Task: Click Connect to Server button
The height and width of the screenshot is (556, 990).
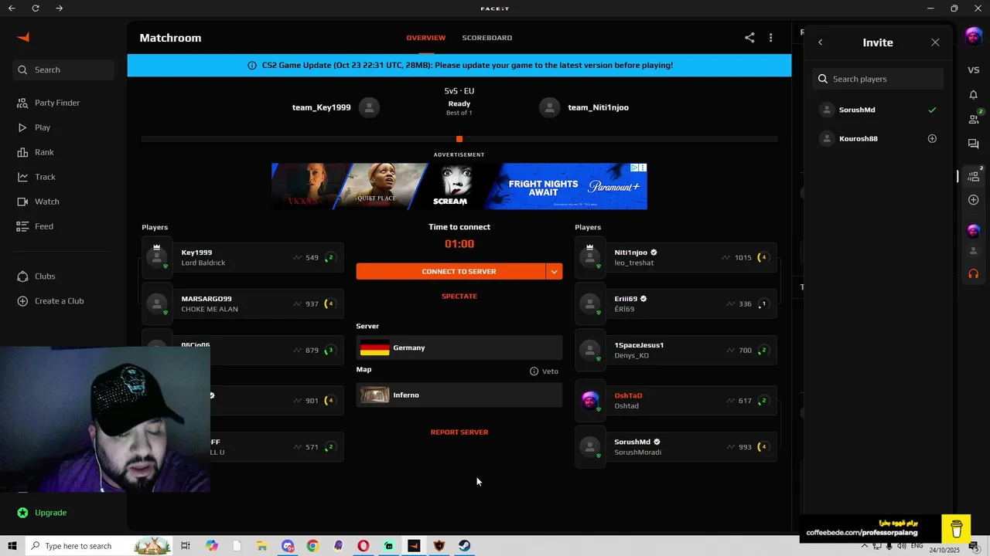Action: pos(451,271)
